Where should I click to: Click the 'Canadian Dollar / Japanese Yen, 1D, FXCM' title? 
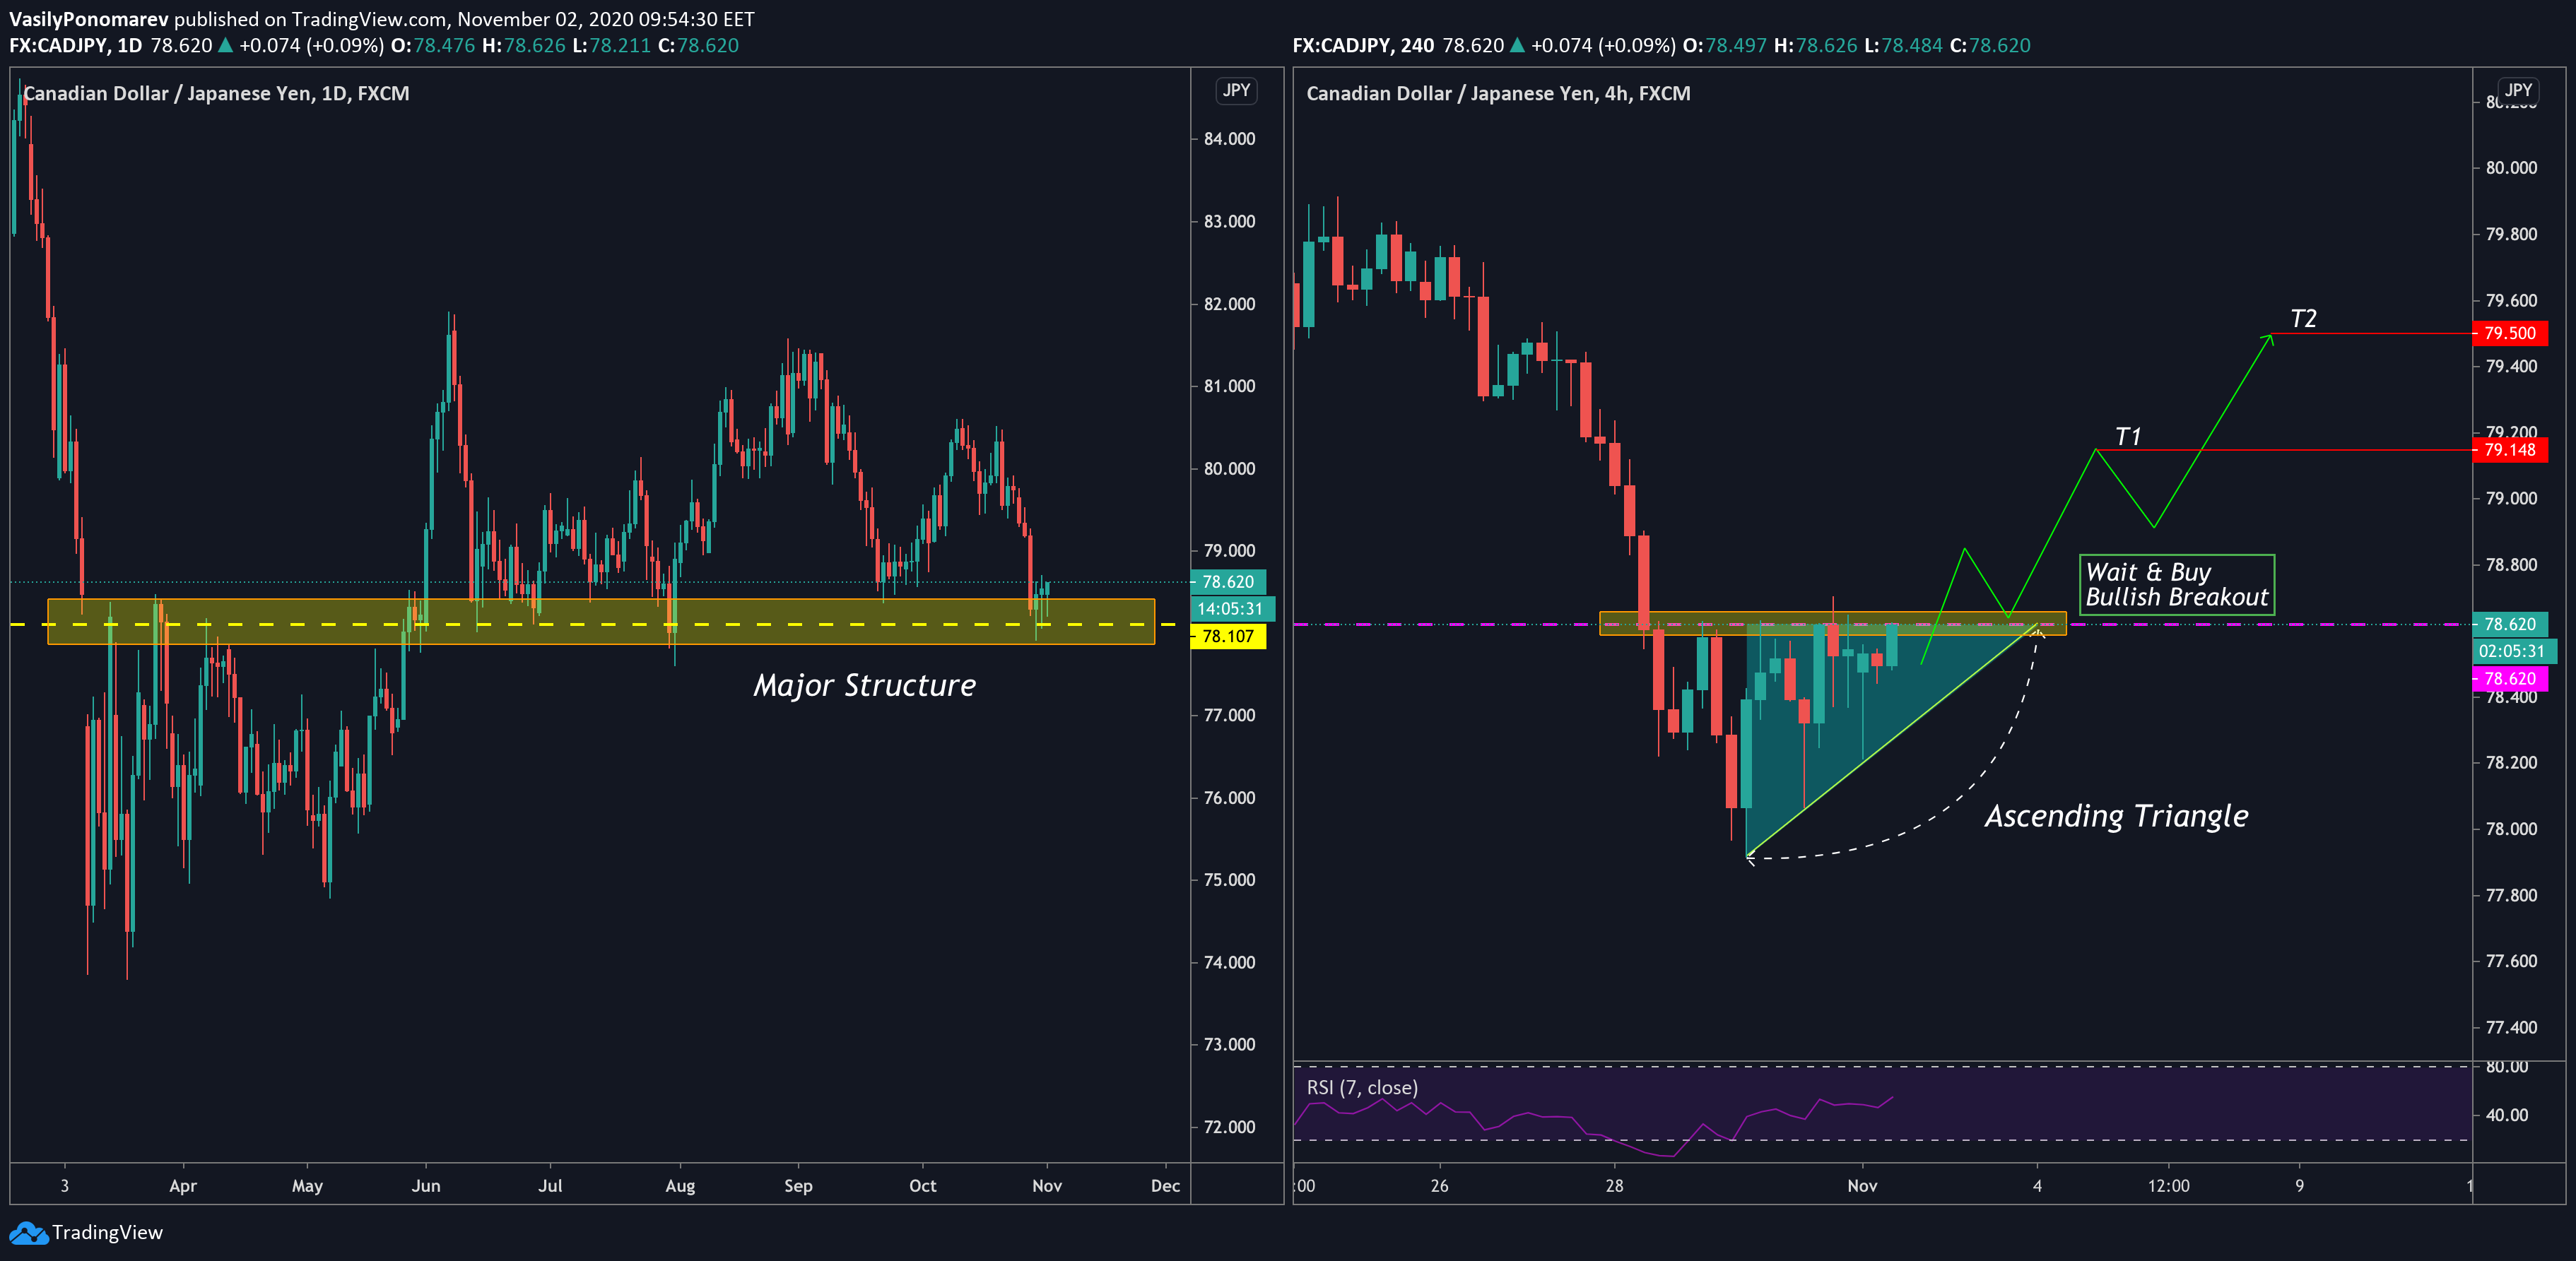(216, 94)
